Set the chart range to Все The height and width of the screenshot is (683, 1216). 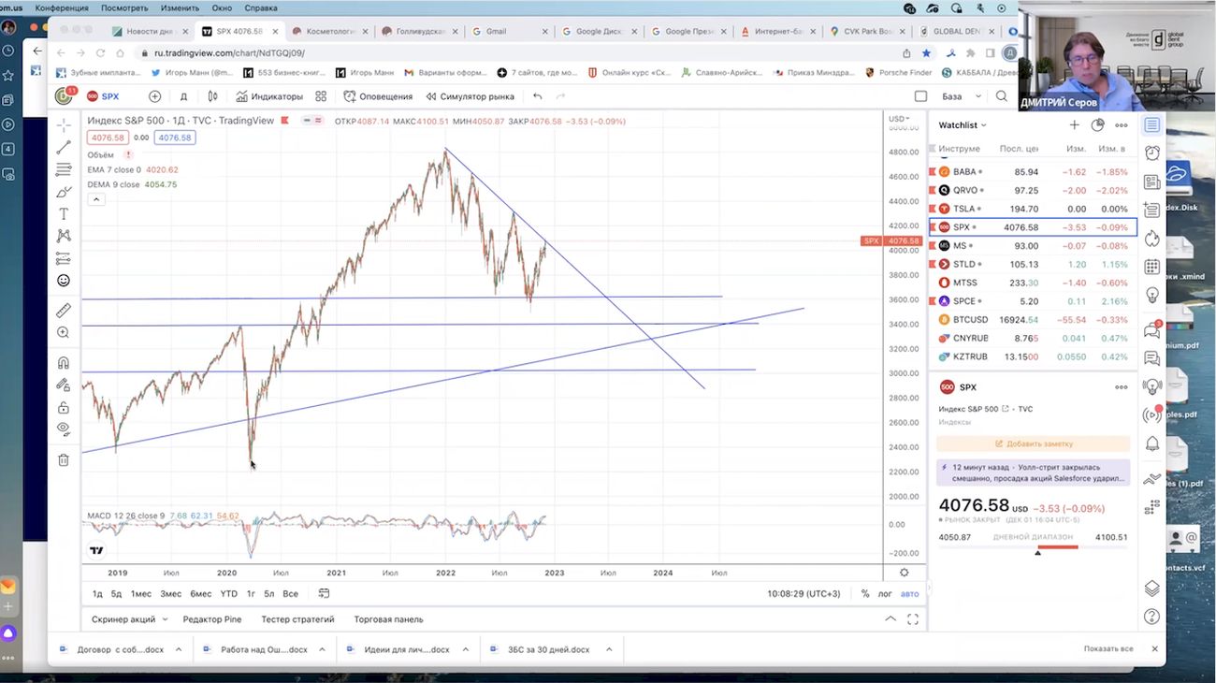pos(290,593)
